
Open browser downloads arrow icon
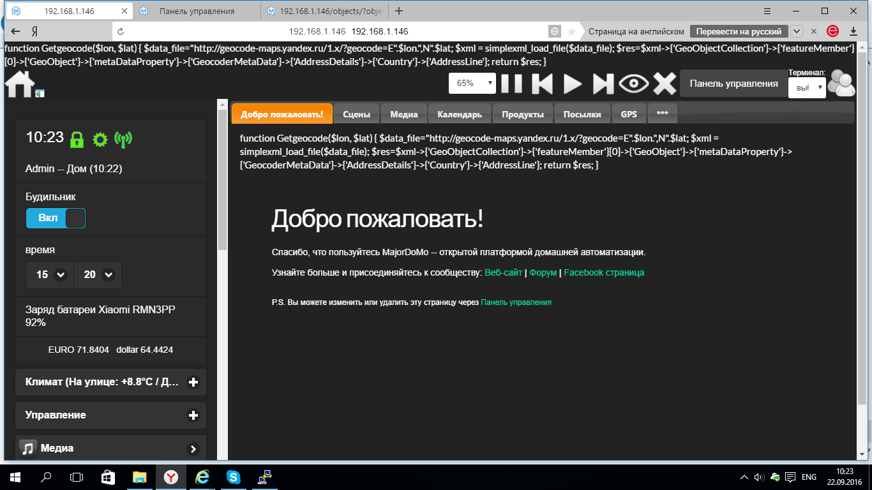[853, 31]
